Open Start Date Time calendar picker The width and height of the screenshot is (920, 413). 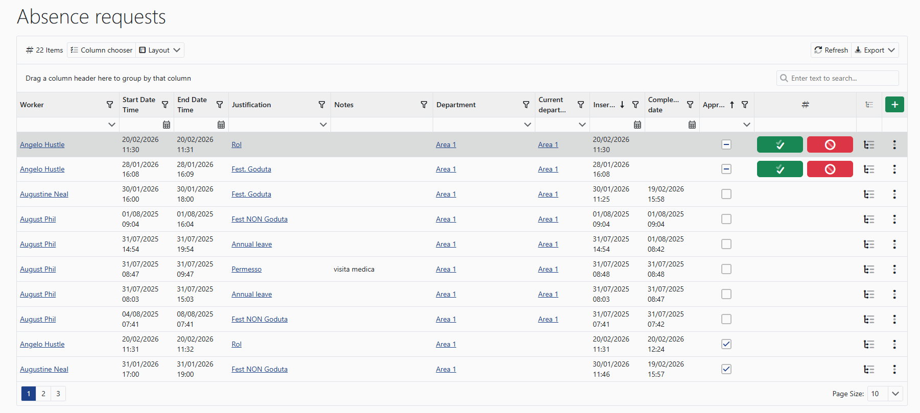167,125
